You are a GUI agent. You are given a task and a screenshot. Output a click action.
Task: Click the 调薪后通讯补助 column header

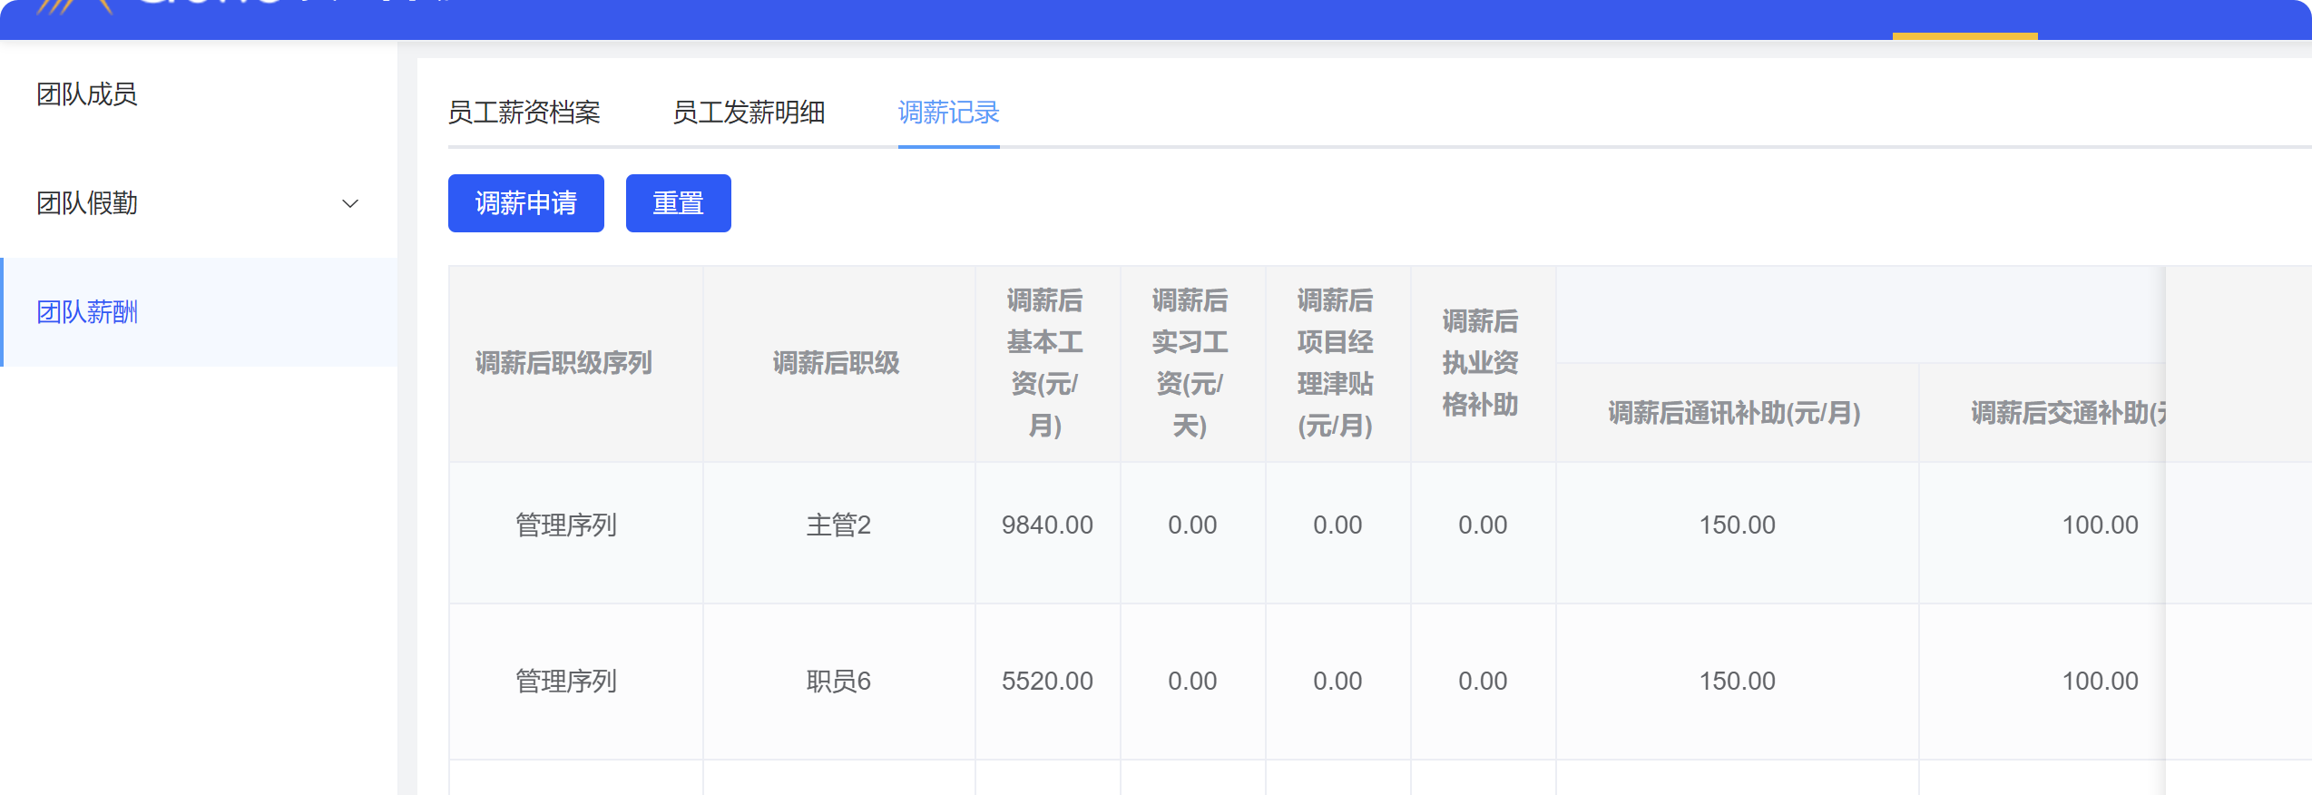pos(1734,413)
